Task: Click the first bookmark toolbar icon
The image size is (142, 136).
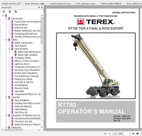Action: click(x=4, y=12)
